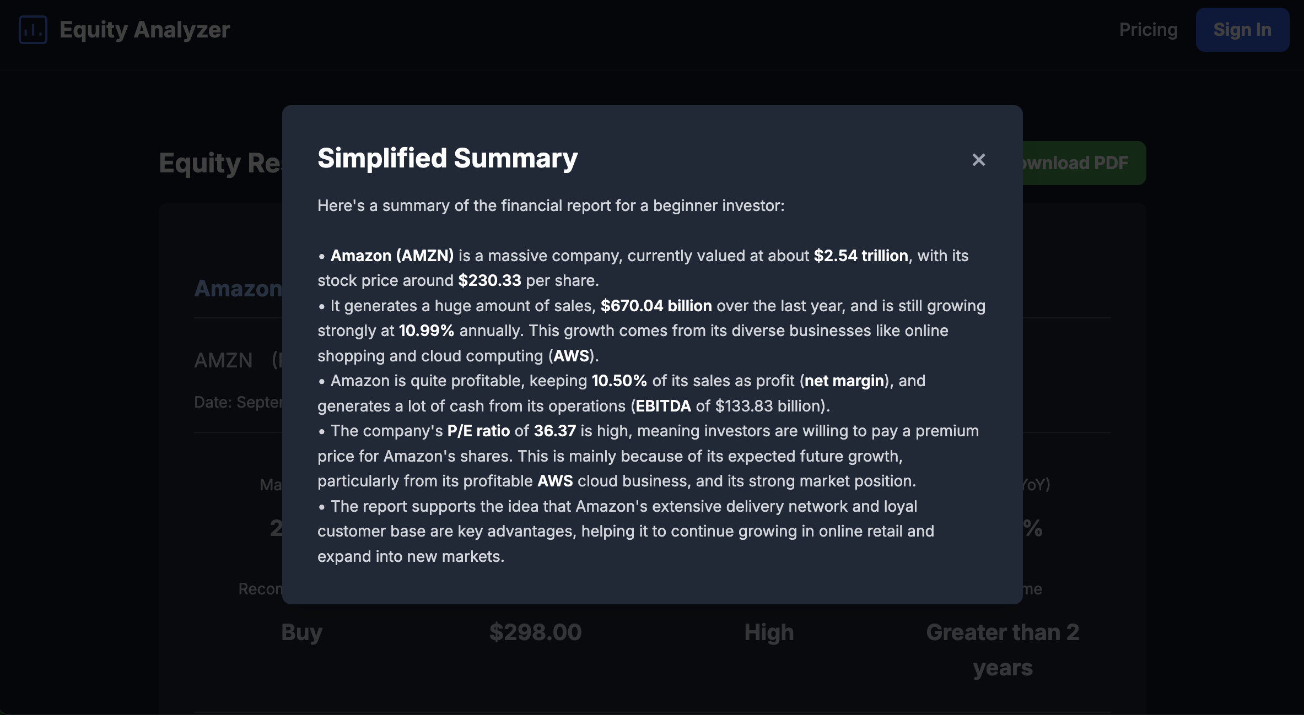The image size is (1304, 715).
Task: Select the Buy recommendation label
Action: click(x=301, y=632)
